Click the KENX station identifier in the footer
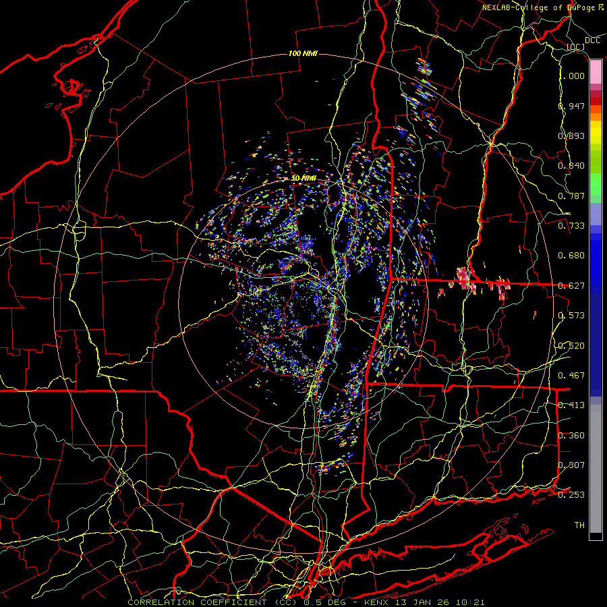The width and height of the screenshot is (607, 607). click(378, 602)
